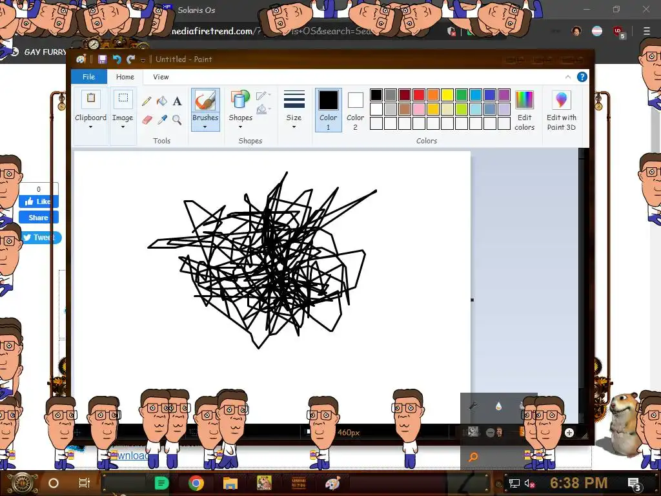
Task: Click the Paint palette icon in title bar
Action: point(81,59)
